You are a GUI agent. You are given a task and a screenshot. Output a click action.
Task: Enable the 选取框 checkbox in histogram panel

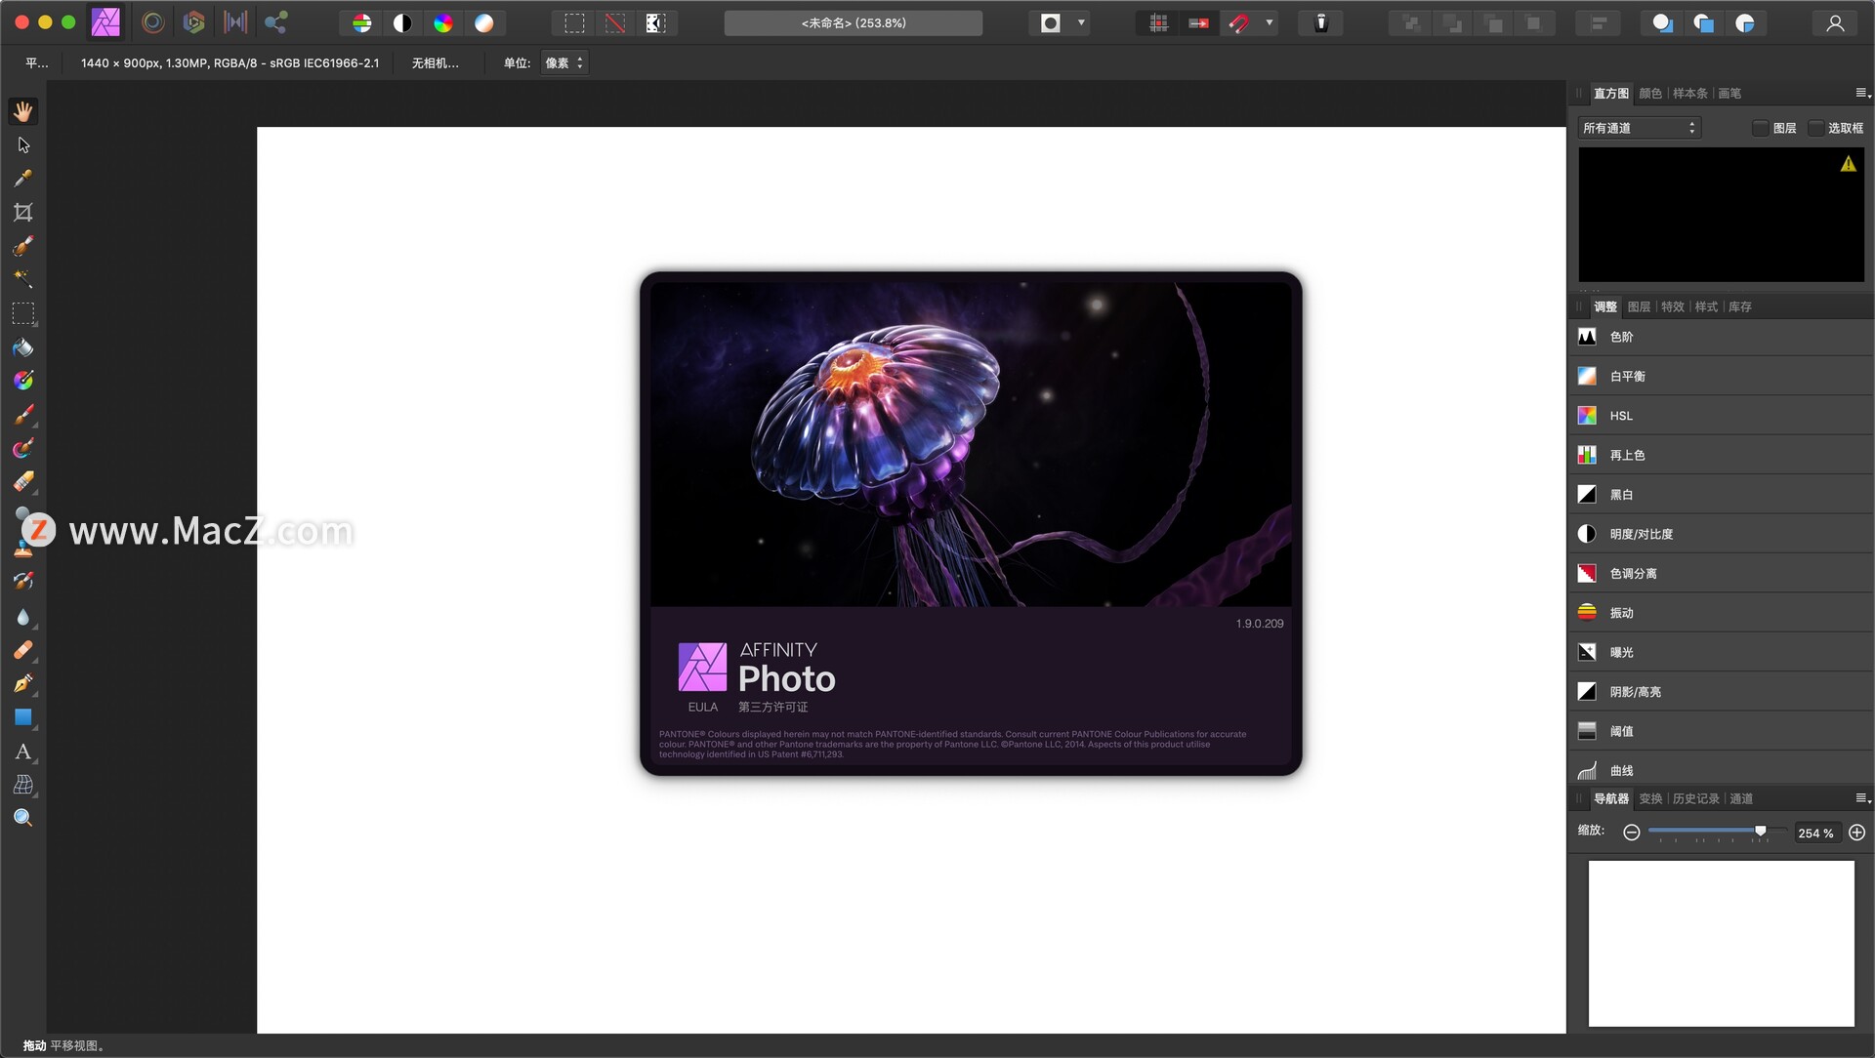point(1815,128)
